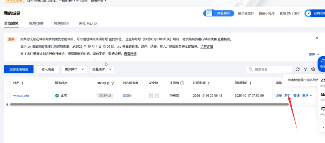Open the 更多操作 dropdown
Screen dimensions: 325x143
74,69
